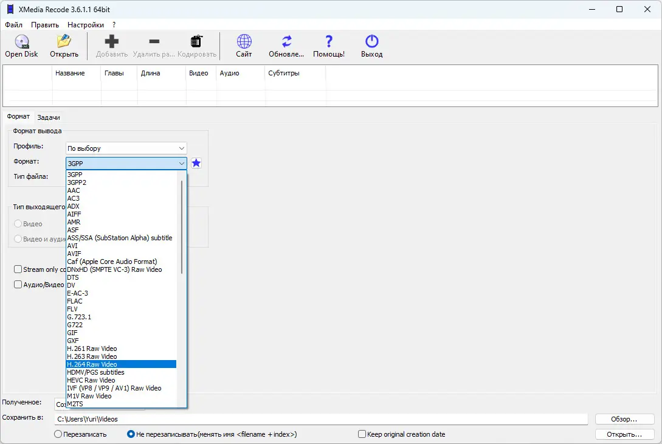Image resolution: width=662 pixels, height=444 pixels.
Task: Select the Видео radio button
Action: pos(18,223)
